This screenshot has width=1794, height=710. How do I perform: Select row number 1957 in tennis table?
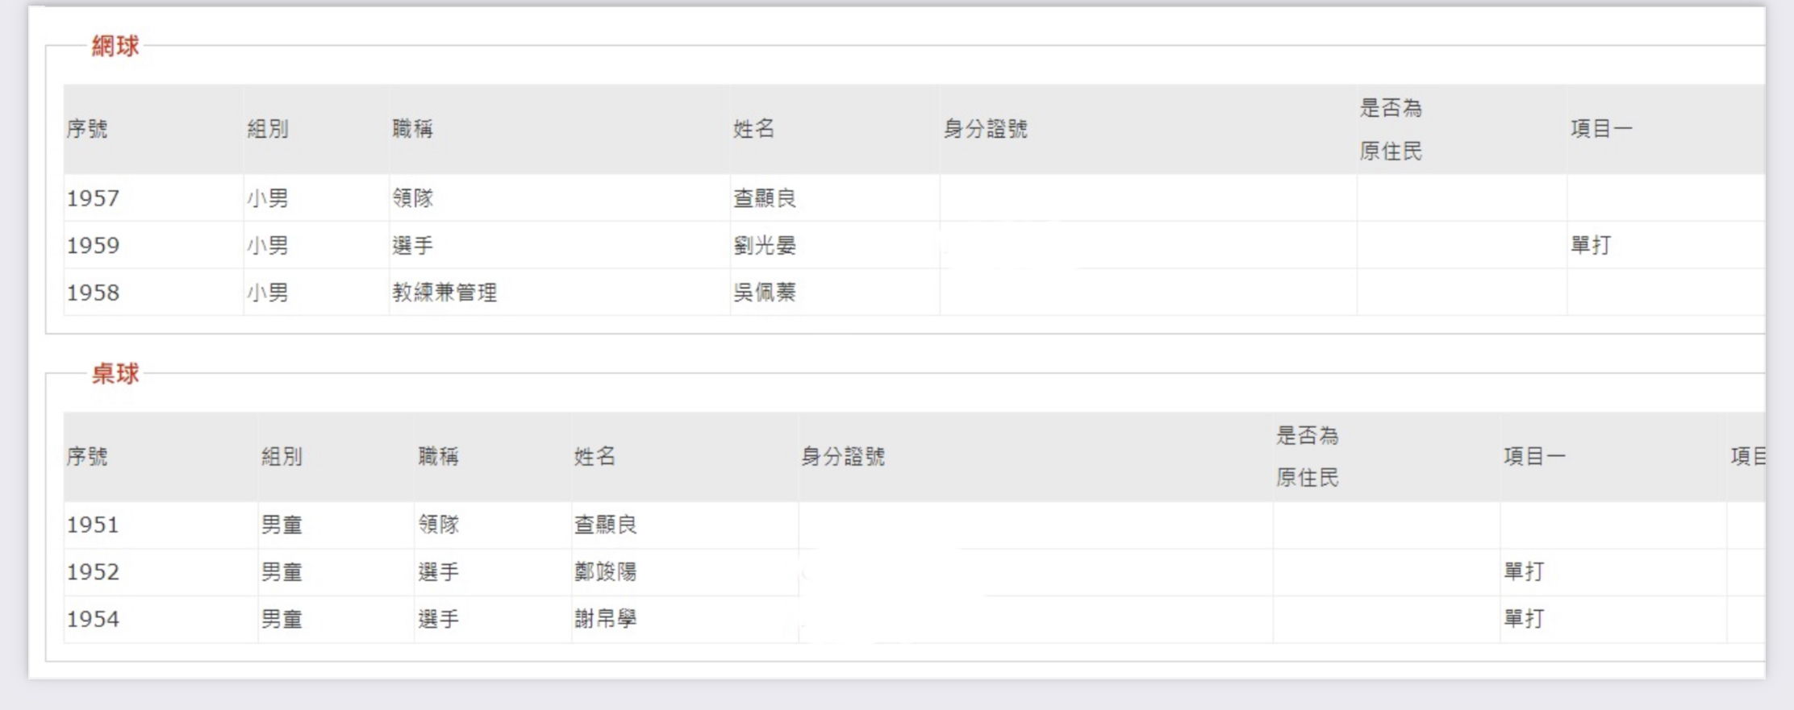pyautogui.click(x=93, y=198)
